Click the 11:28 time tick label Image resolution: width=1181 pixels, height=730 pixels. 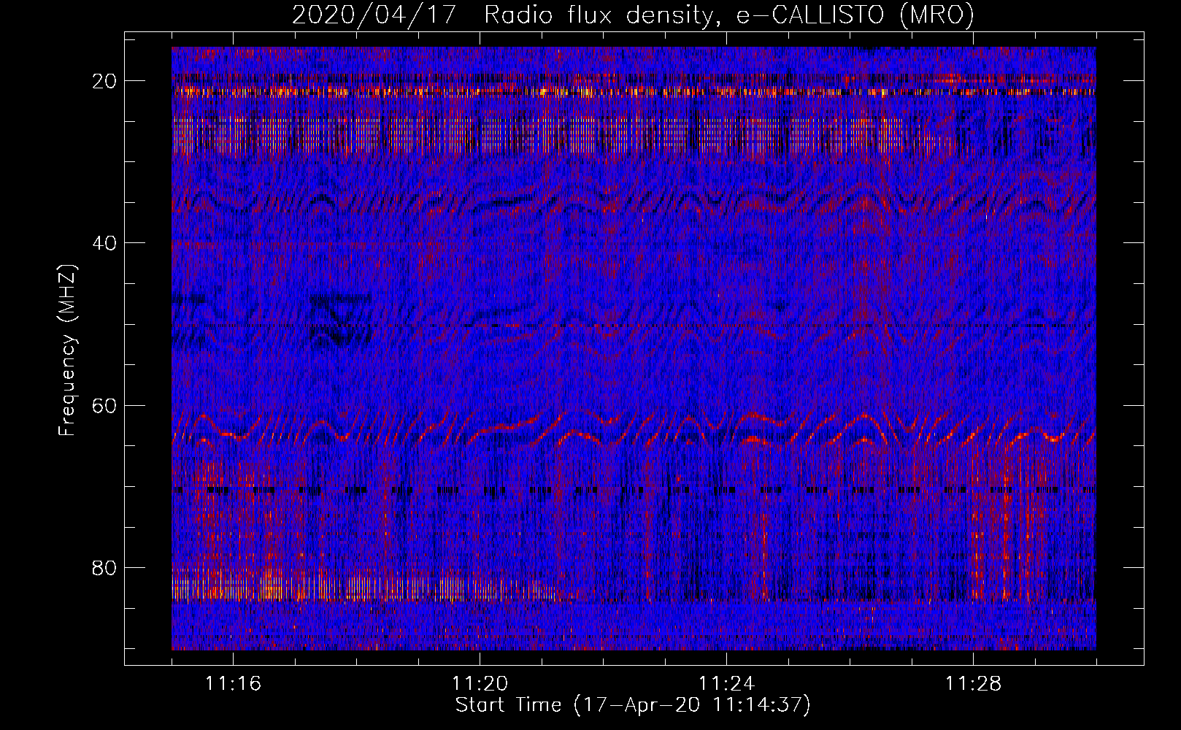click(x=973, y=684)
